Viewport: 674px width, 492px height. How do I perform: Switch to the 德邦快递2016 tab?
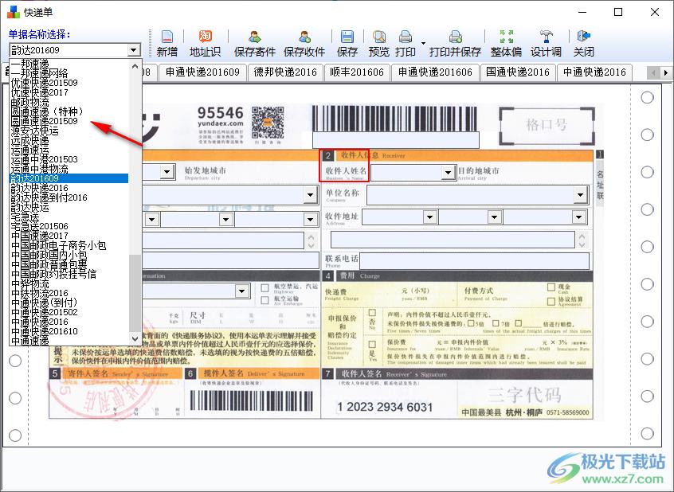click(x=285, y=72)
